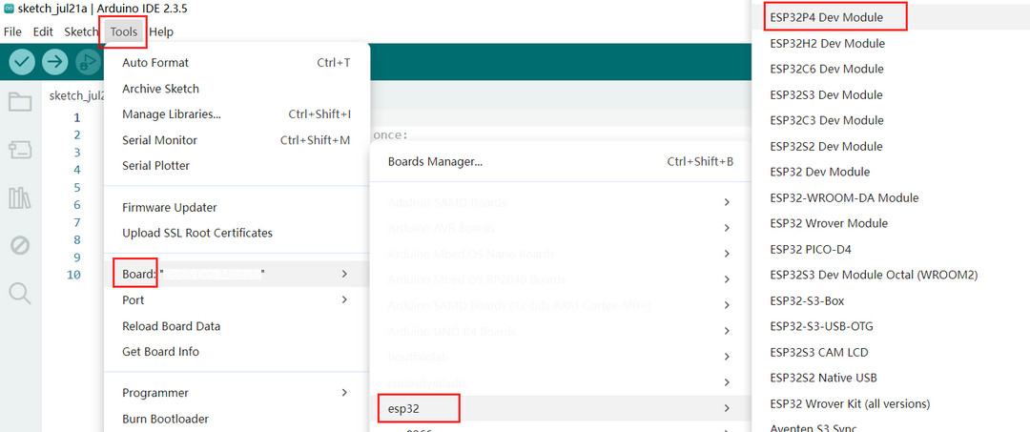The image size is (1030, 432).
Task: Open the Boards Manager sidebar icon
Action: (20, 151)
